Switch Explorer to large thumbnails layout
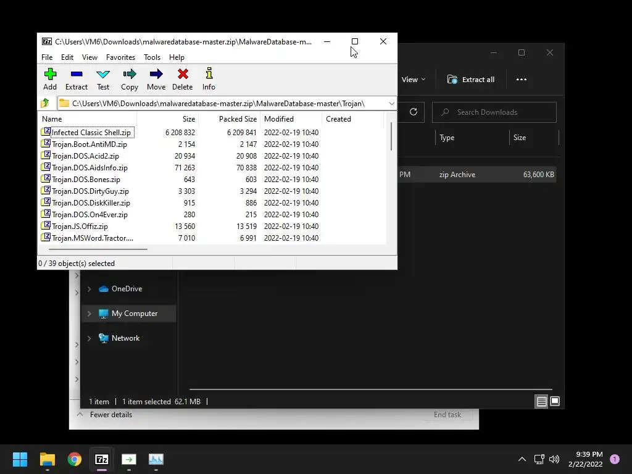Viewport: 632px width, 474px height. (555, 401)
